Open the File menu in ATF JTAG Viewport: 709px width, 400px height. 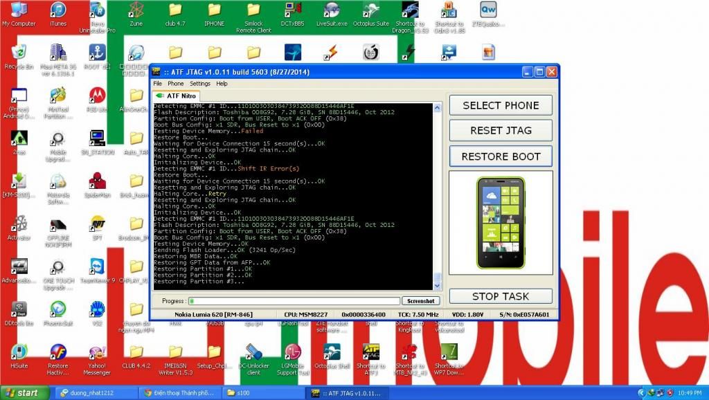pyautogui.click(x=157, y=84)
